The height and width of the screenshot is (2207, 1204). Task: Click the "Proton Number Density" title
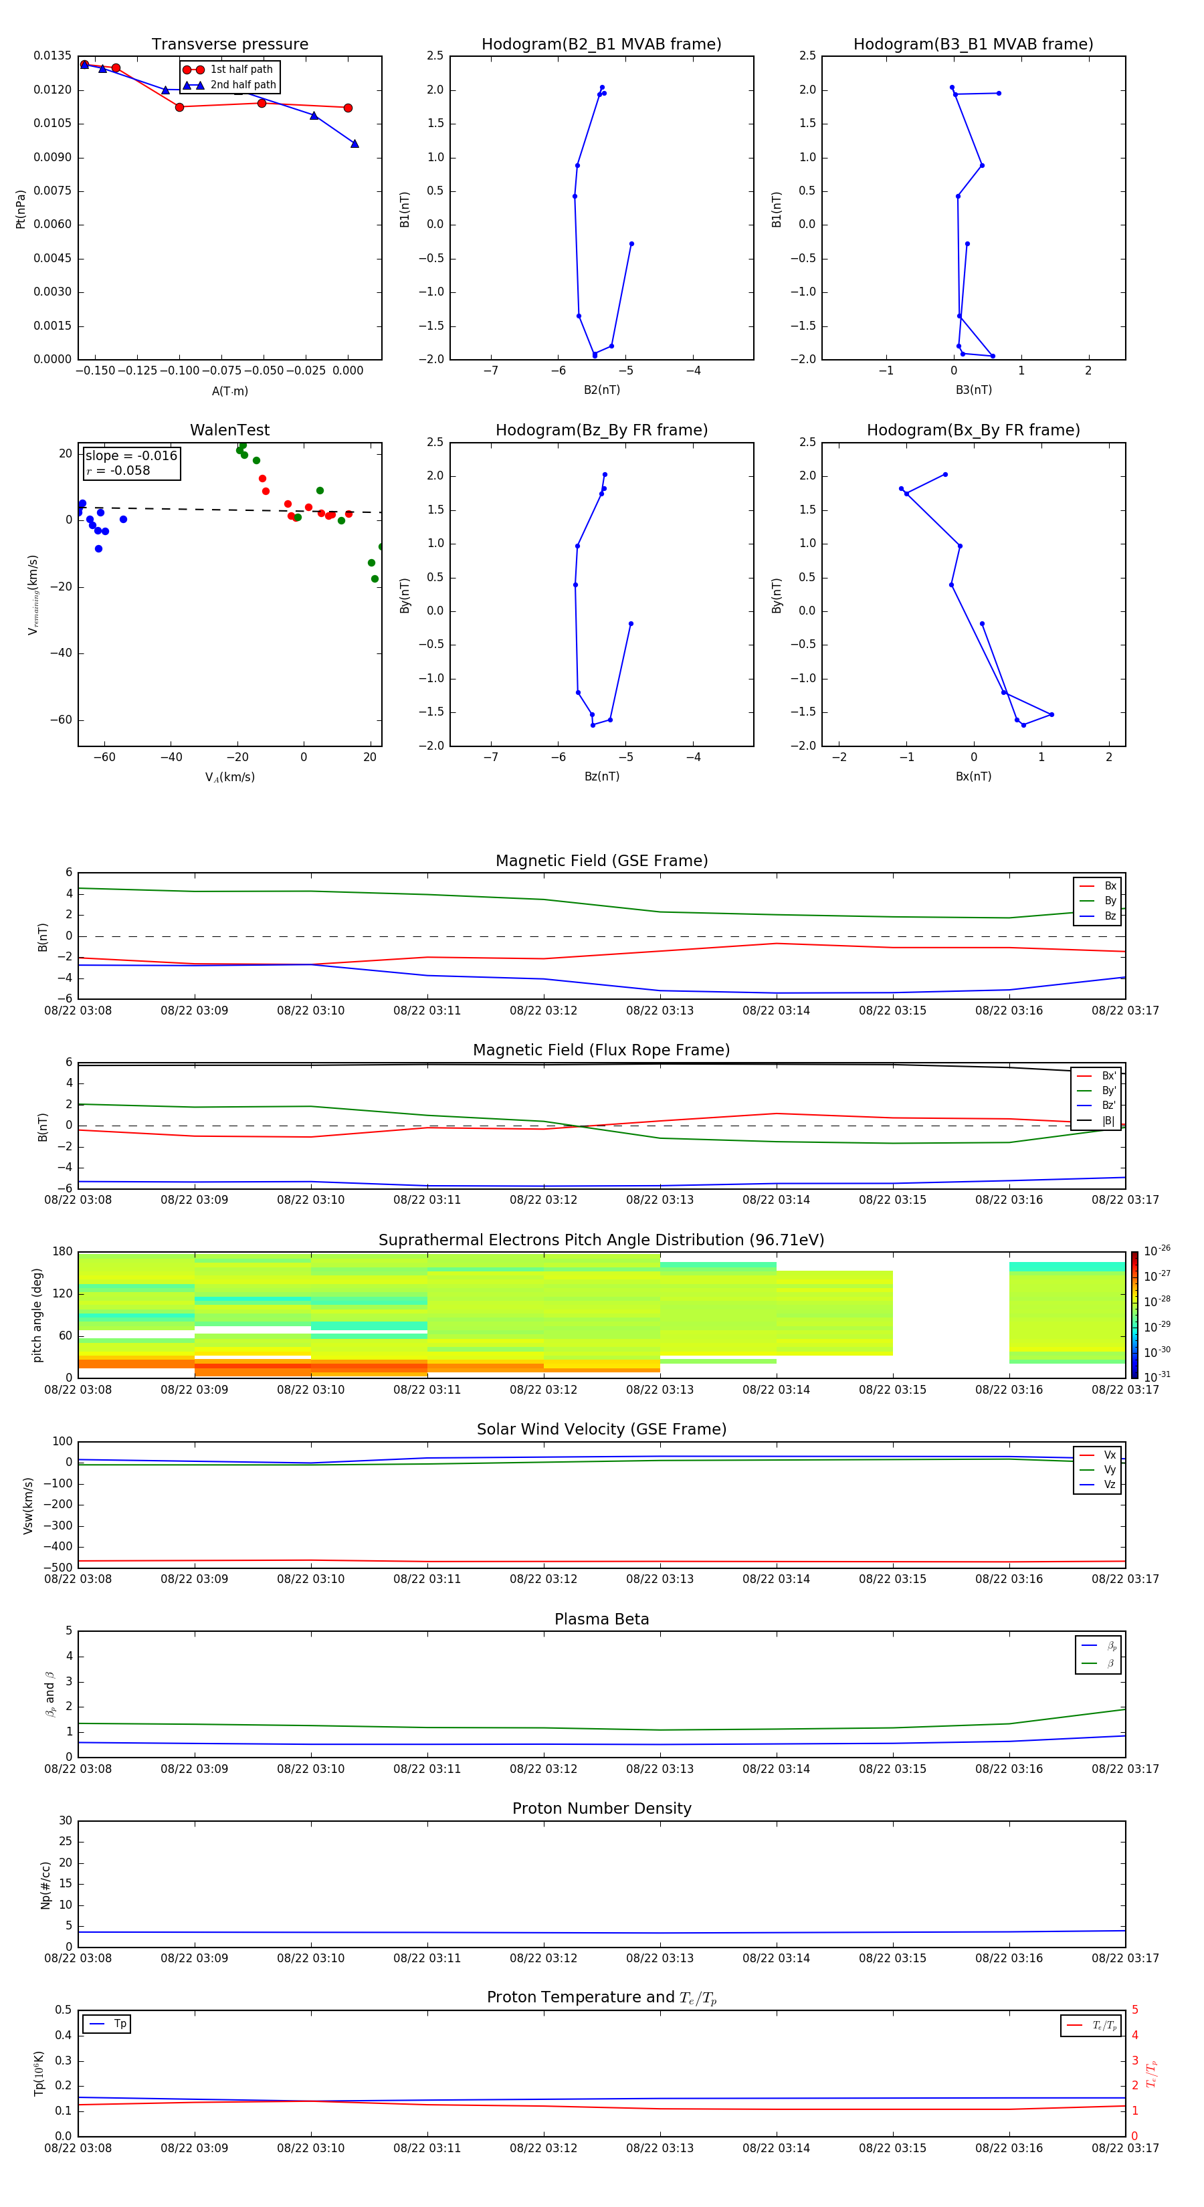point(601,1808)
